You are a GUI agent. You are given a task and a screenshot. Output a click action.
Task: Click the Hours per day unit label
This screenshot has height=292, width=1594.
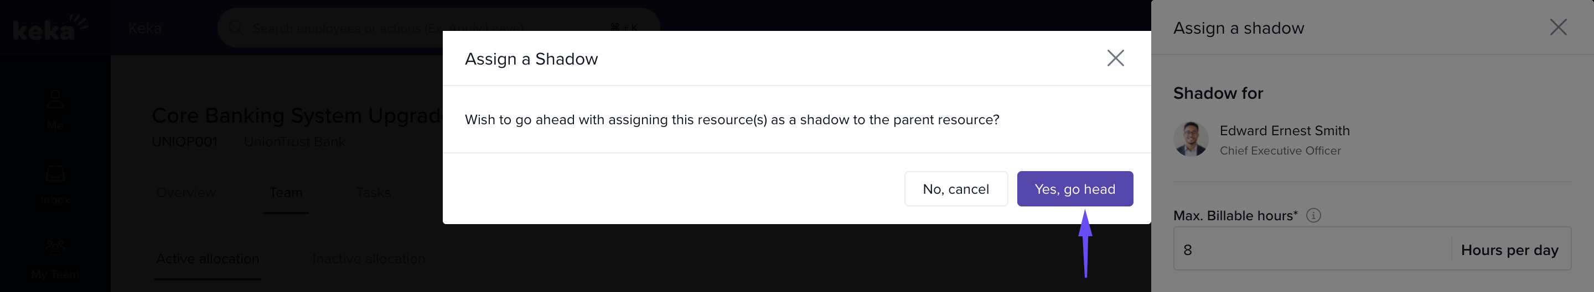tap(1509, 250)
